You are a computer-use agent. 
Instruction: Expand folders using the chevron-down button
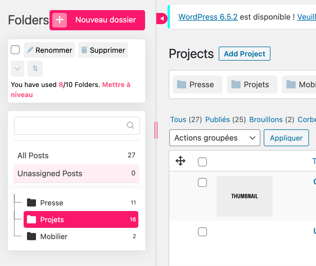pyautogui.click(x=17, y=68)
